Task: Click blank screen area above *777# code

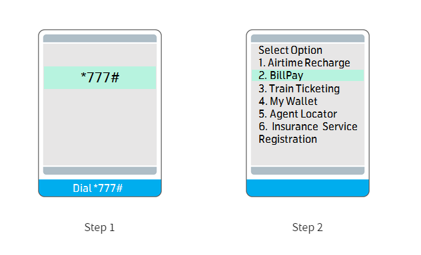Action: tap(100, 55)
